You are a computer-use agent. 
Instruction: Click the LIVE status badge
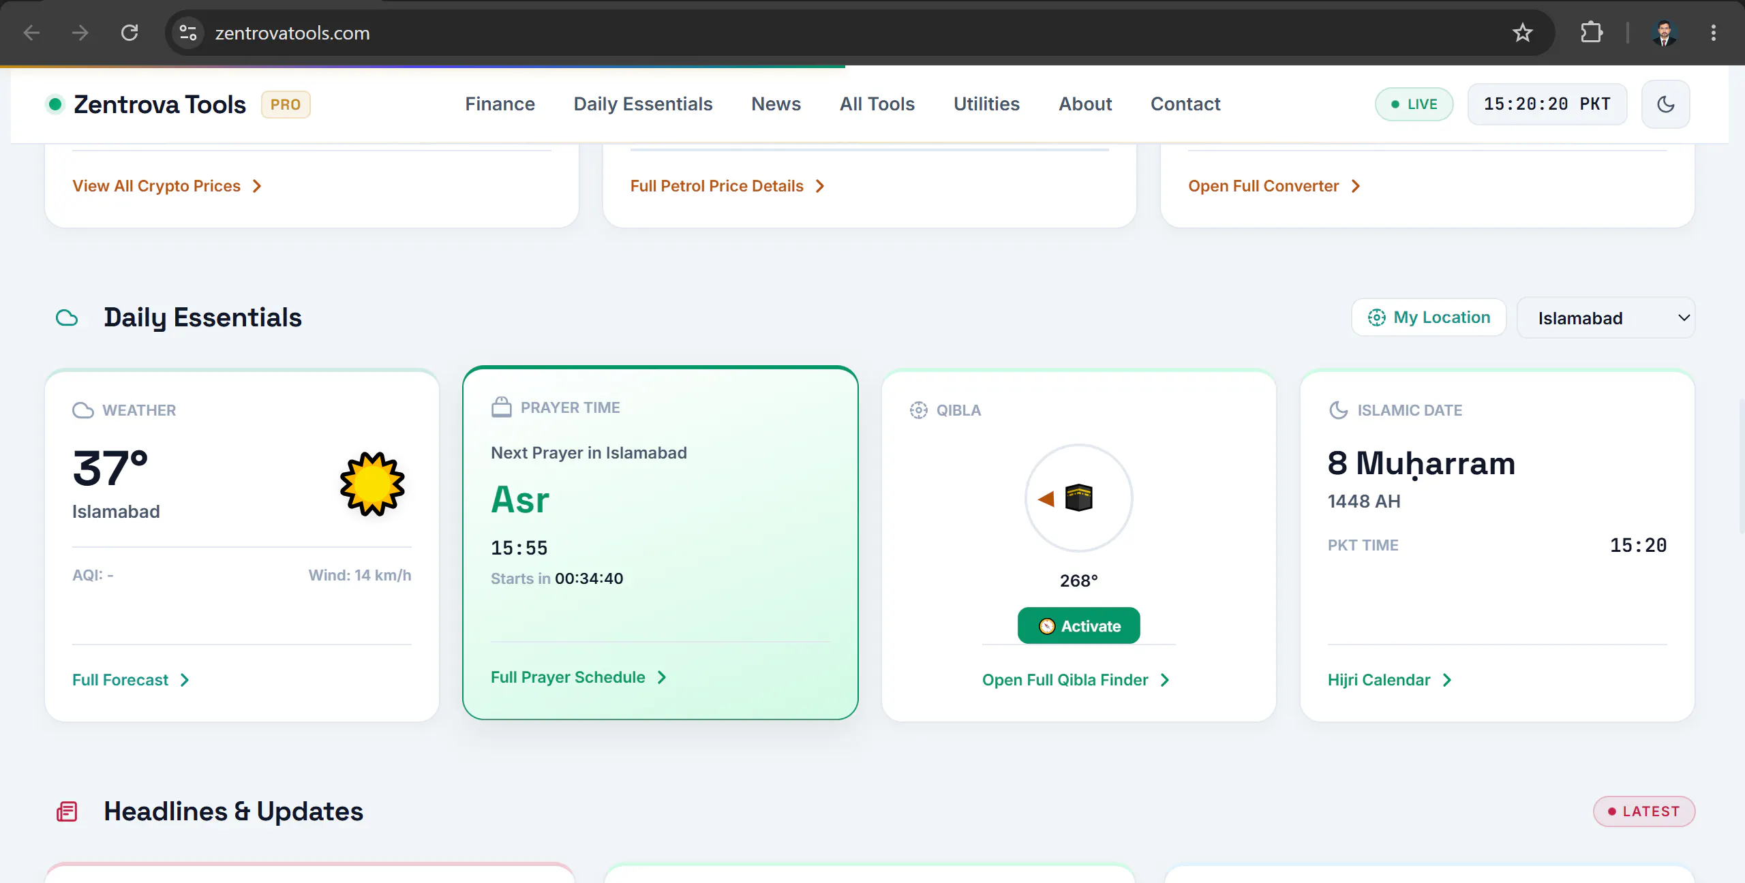coord(1414,104)
